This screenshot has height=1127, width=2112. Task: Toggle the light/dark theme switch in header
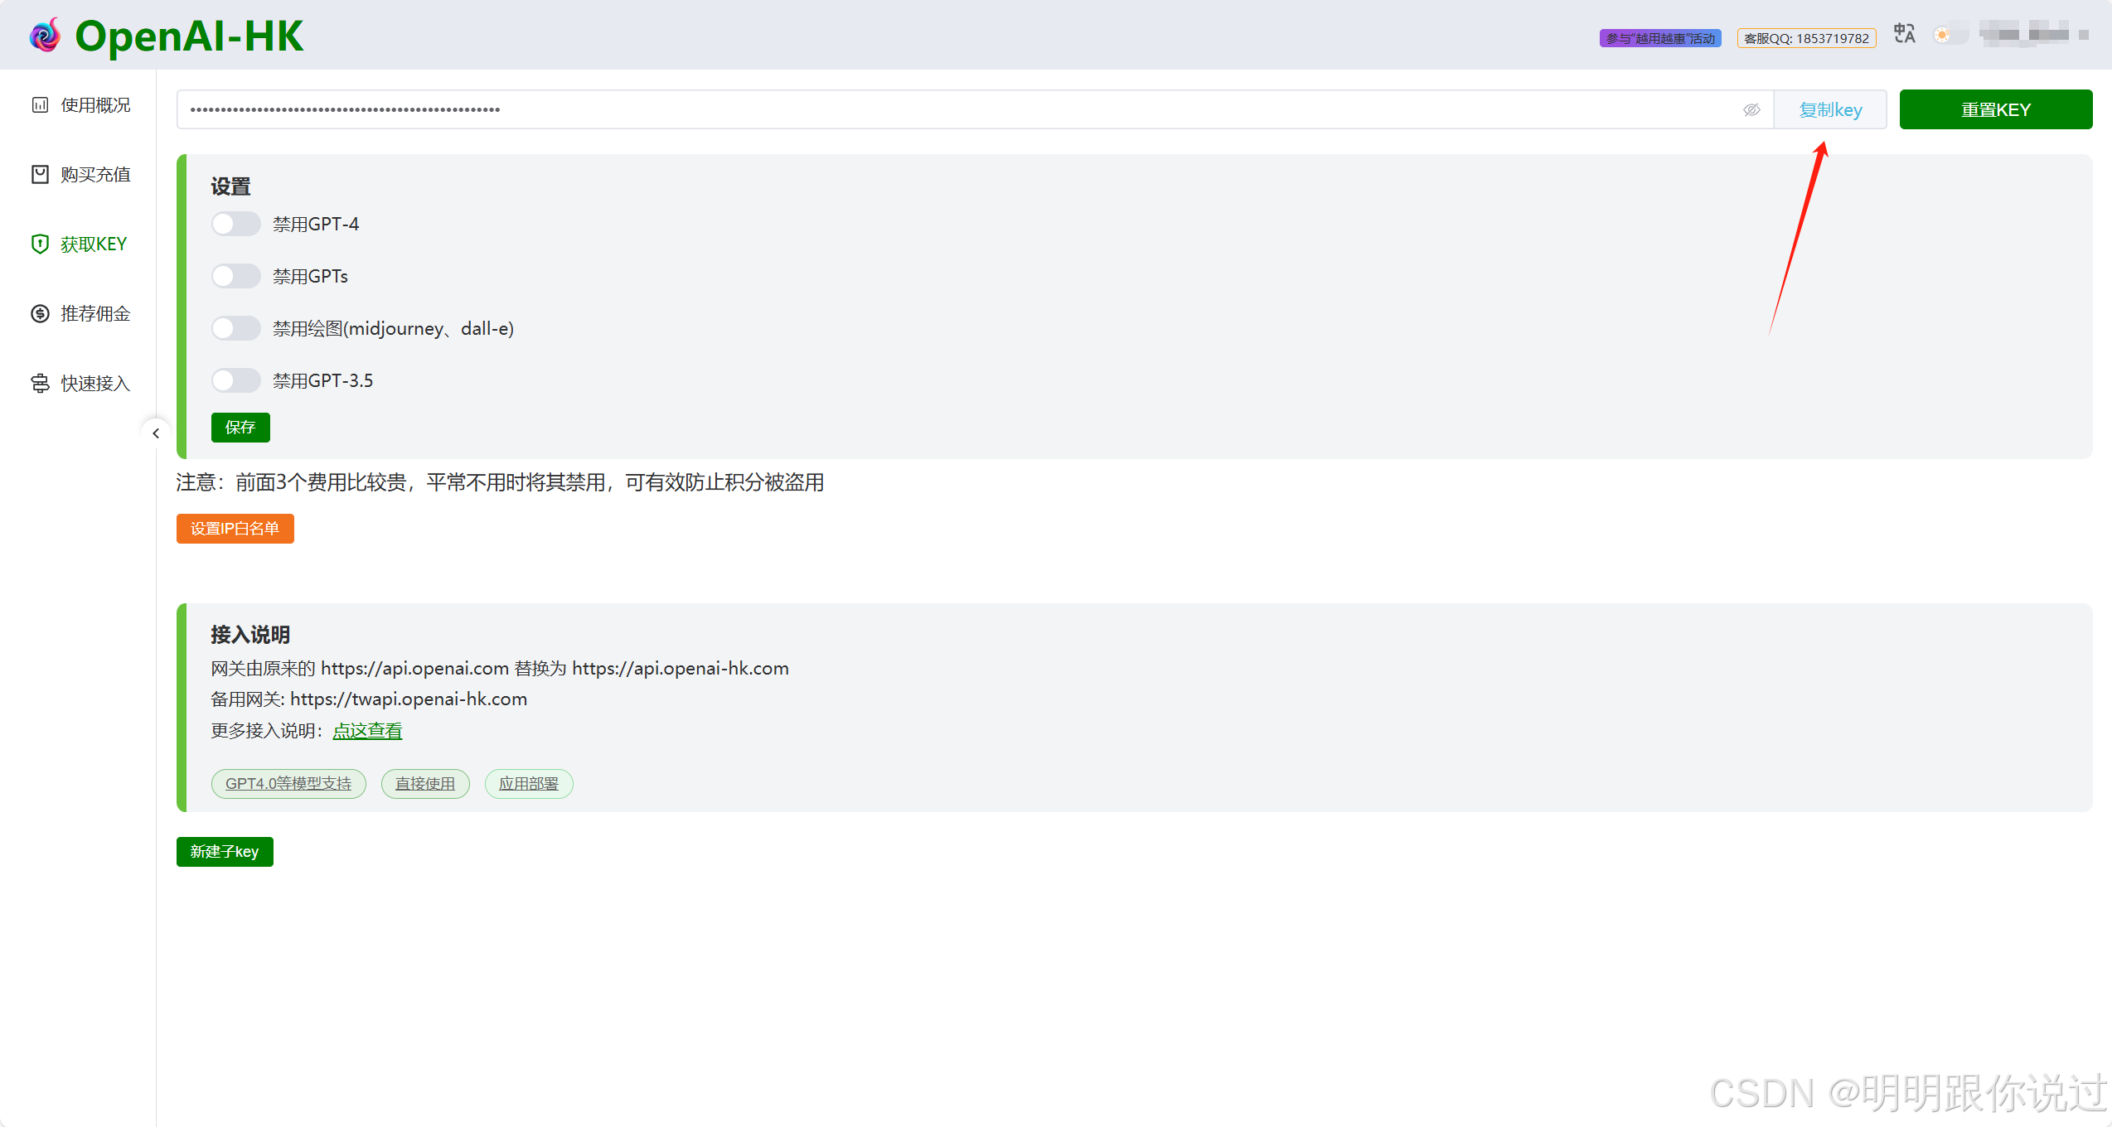click(x=1950, y=35)
